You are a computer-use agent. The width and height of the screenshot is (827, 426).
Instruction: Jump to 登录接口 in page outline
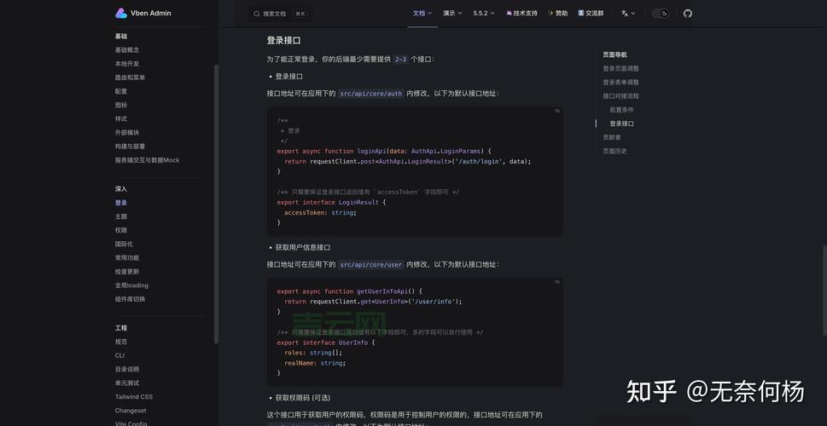coord(622,124)
